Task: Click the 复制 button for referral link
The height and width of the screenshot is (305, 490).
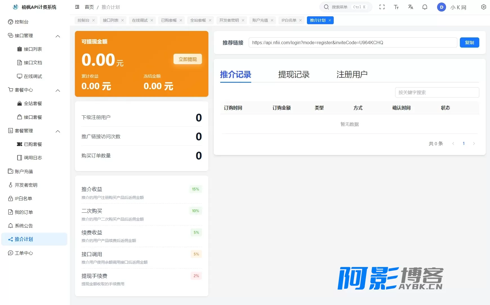Action: tap(469, 42)
